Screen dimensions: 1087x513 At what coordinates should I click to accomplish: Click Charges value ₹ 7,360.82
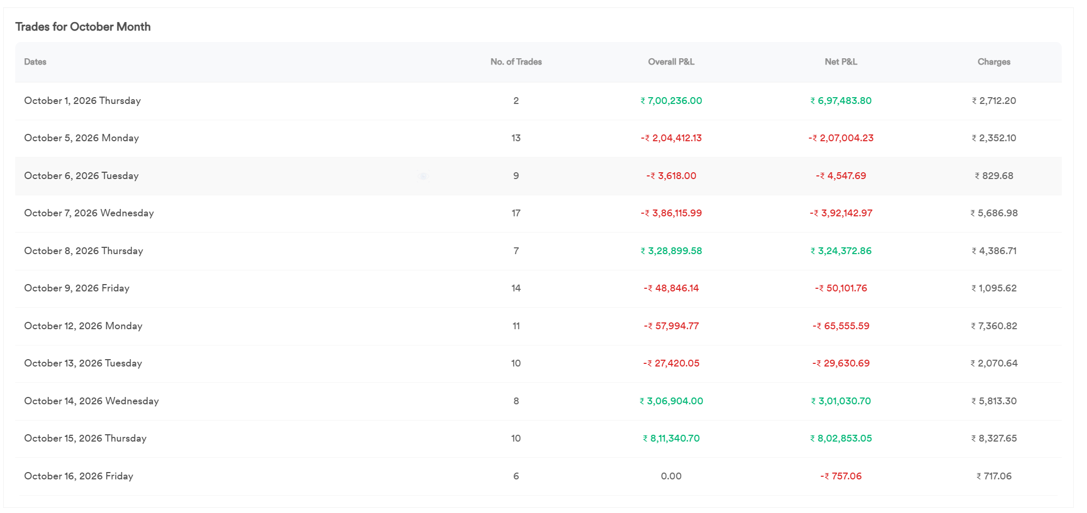click(994, 326)
